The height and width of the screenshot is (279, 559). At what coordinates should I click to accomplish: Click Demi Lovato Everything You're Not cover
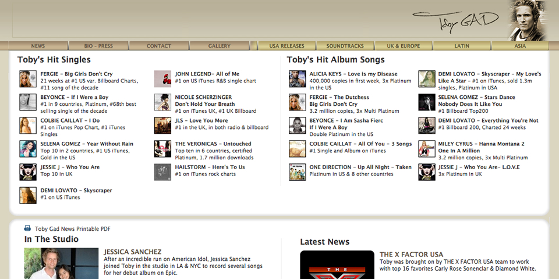tap(427, 126)
